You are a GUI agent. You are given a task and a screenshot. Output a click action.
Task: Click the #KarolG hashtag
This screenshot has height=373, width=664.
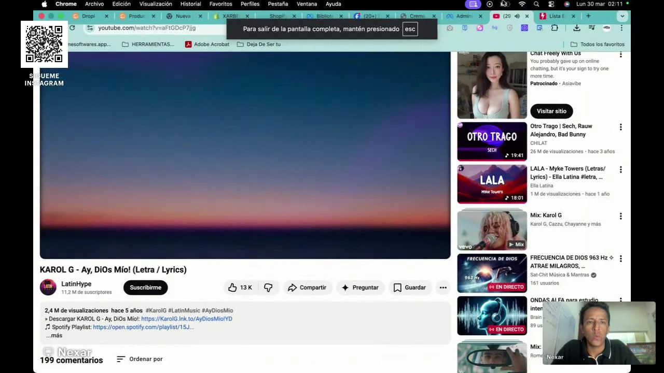(156, 310)
